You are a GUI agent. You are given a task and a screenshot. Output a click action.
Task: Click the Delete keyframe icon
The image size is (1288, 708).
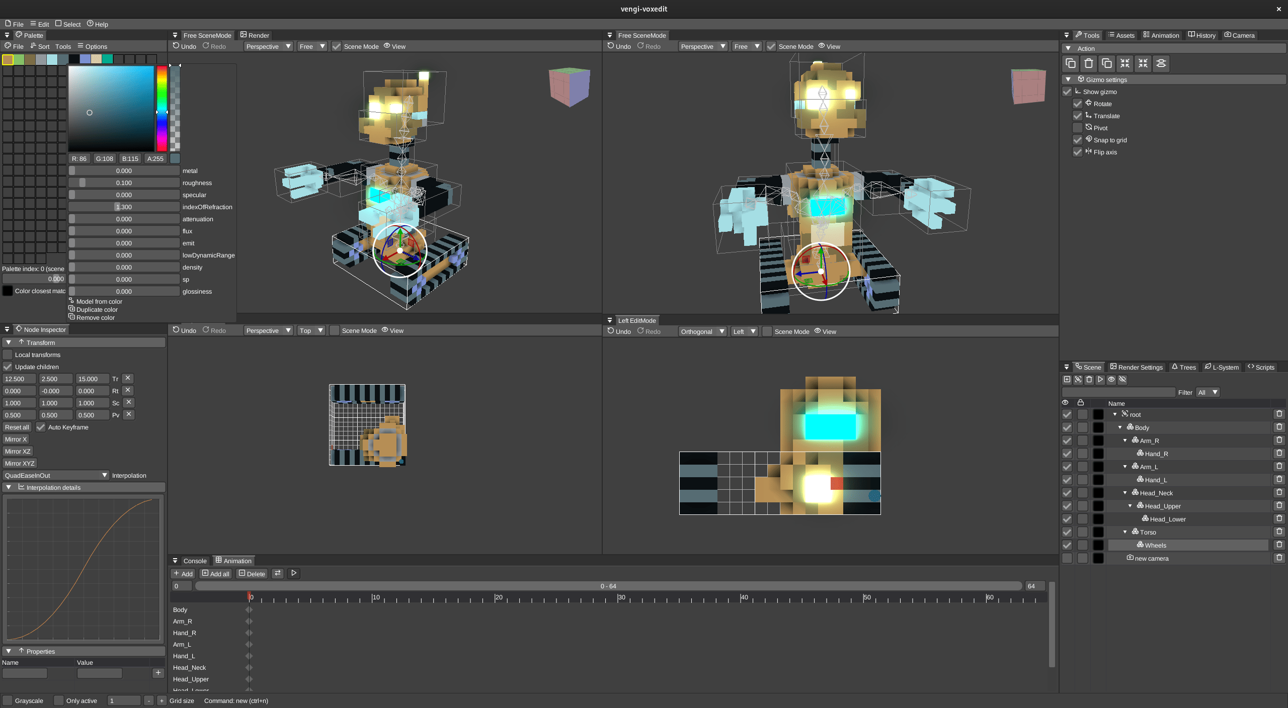coord(251,573)
